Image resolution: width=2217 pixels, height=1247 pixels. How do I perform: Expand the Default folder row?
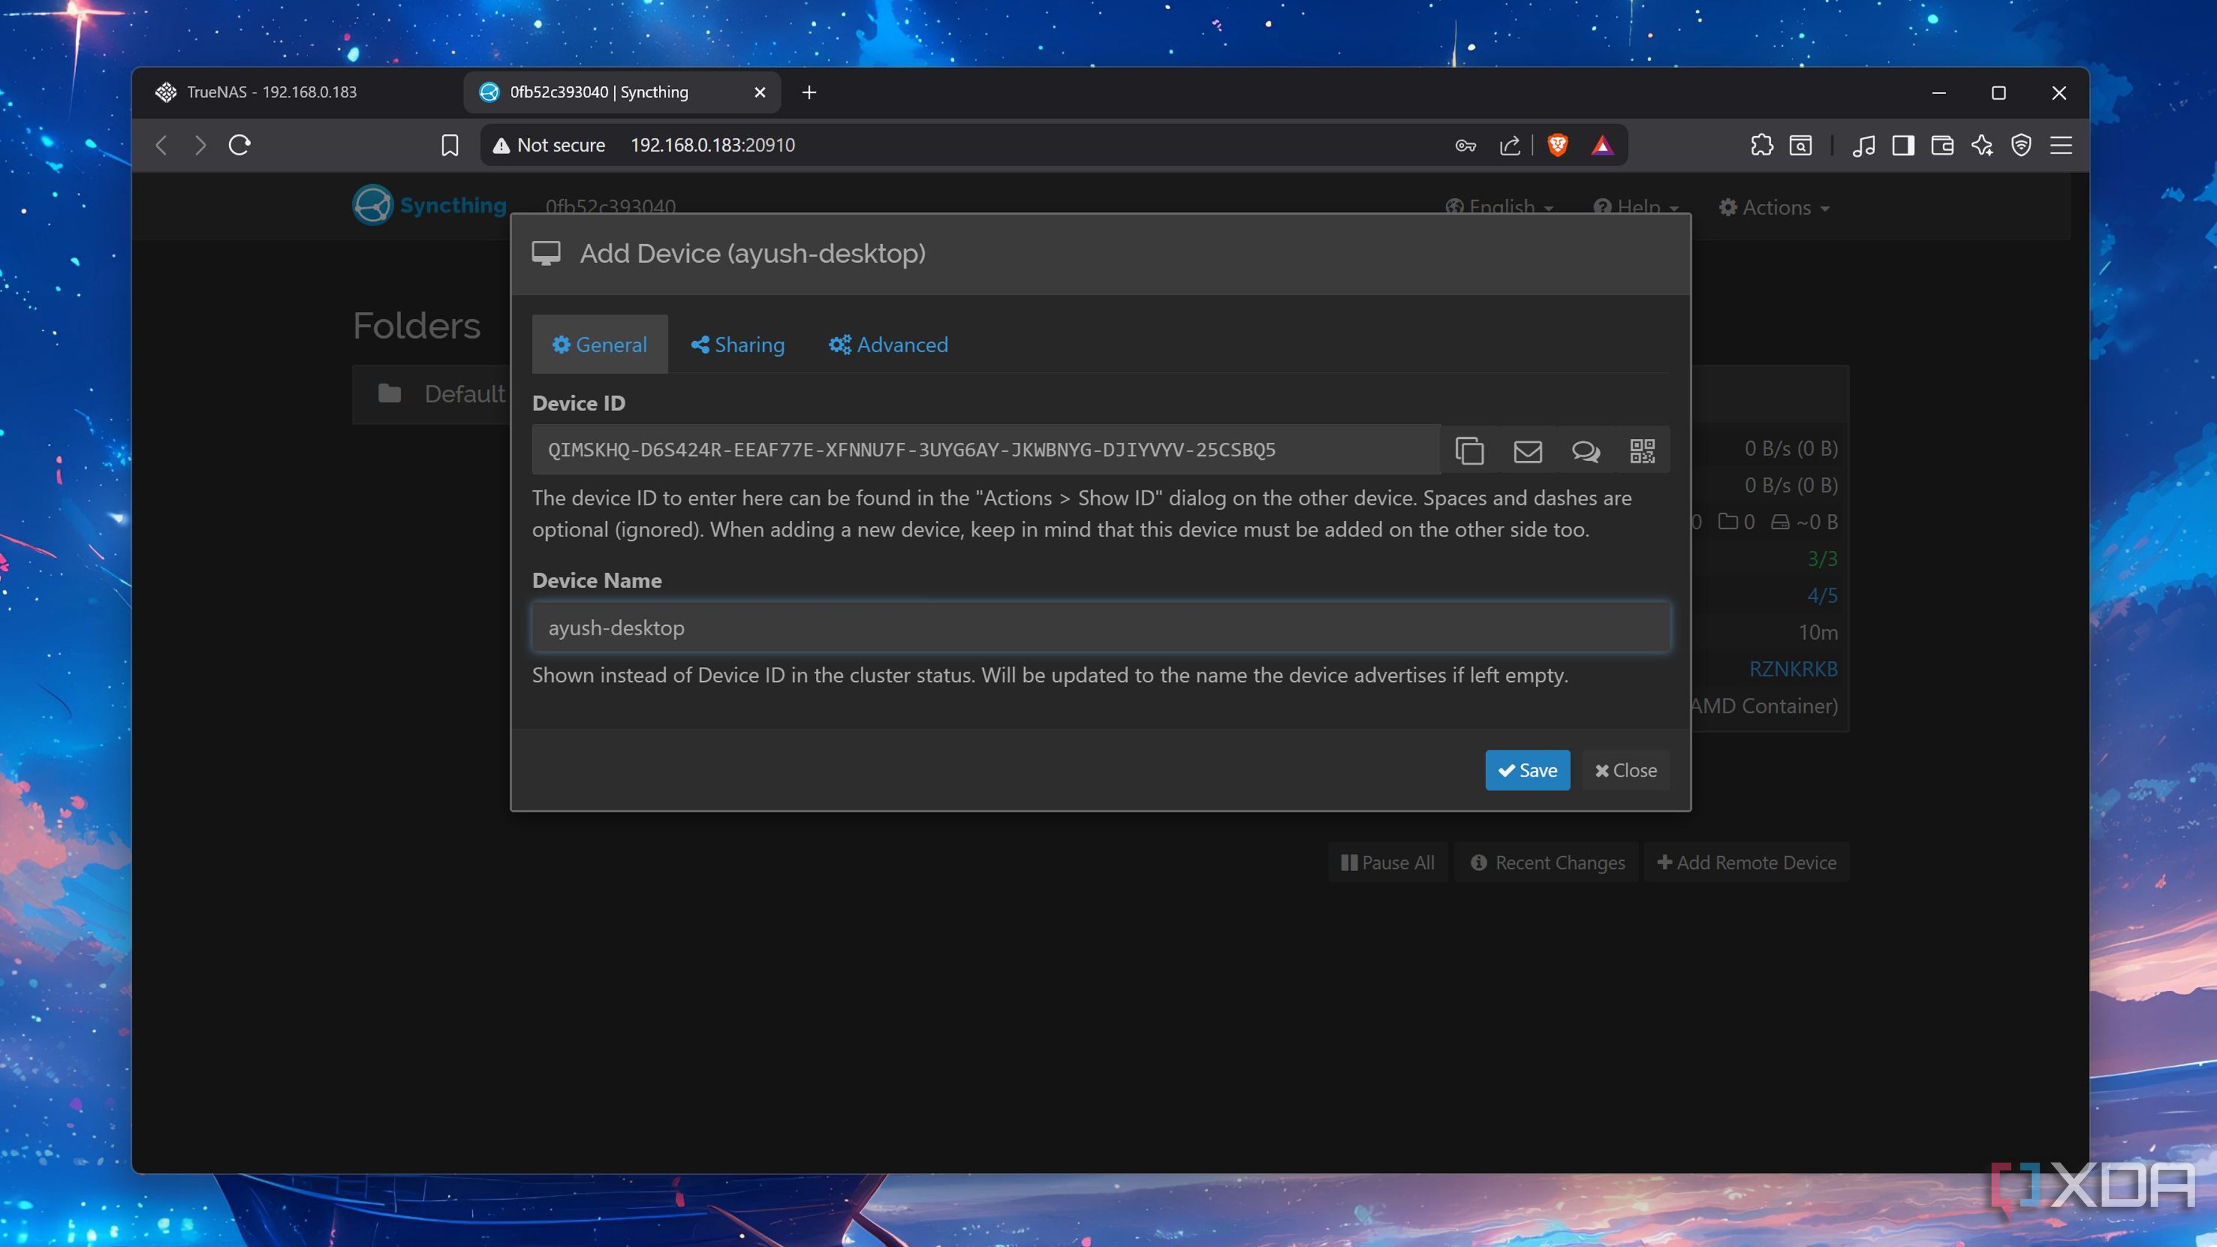pyautogui.click(x=430, y=394)
